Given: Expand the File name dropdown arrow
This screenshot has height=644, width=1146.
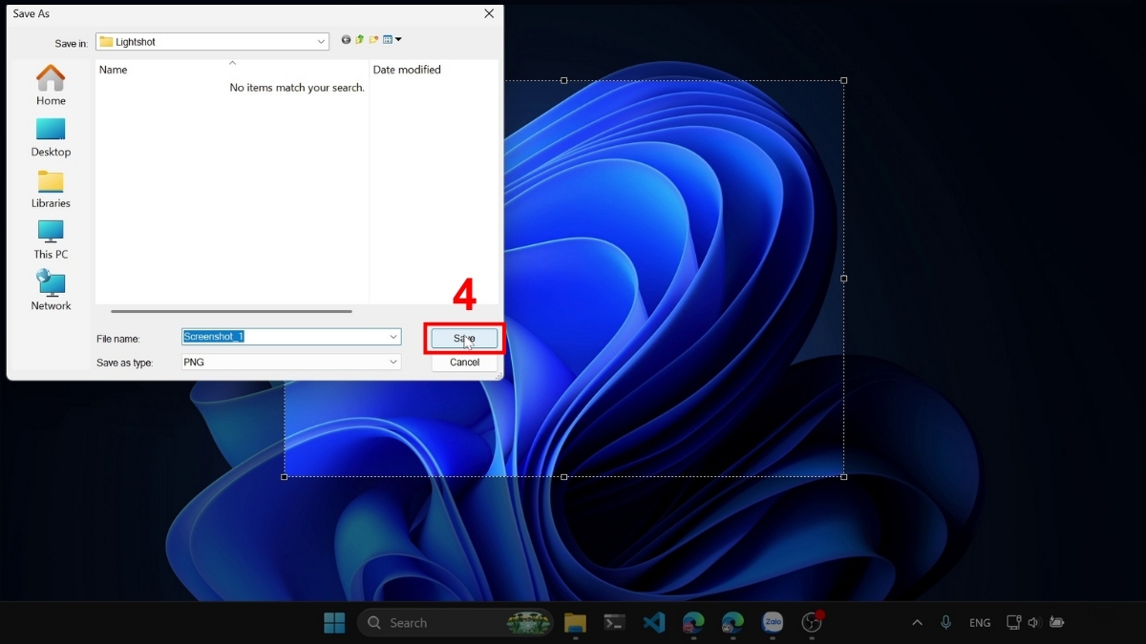Looking at the screenshot, I should (x=393, y=337).
